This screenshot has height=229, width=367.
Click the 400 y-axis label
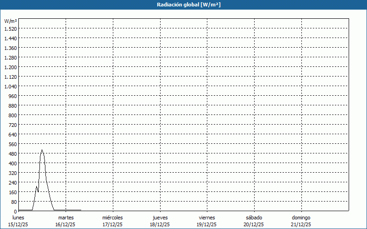[13, 164]
